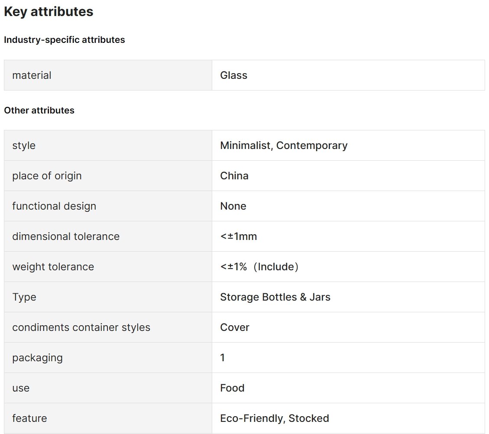Click the material label cell
Screen dimensions: 489x434
(x=108, y=75)
